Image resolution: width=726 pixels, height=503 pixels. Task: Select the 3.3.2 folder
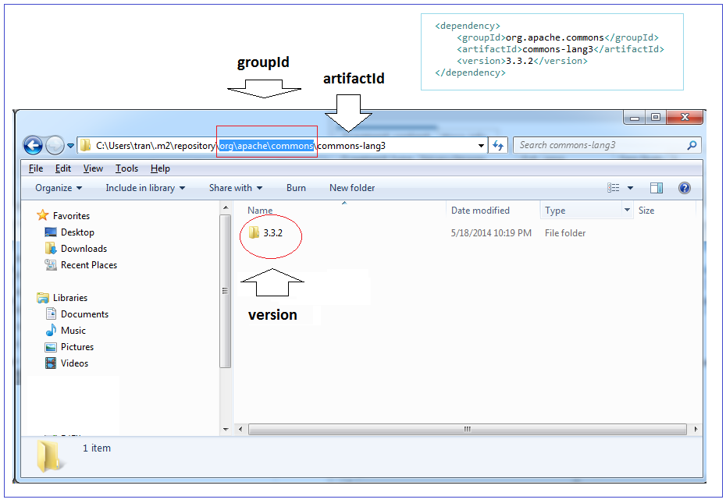click(272, 233)
